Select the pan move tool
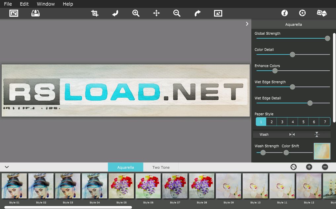336x209 pixels. [156, 13]
